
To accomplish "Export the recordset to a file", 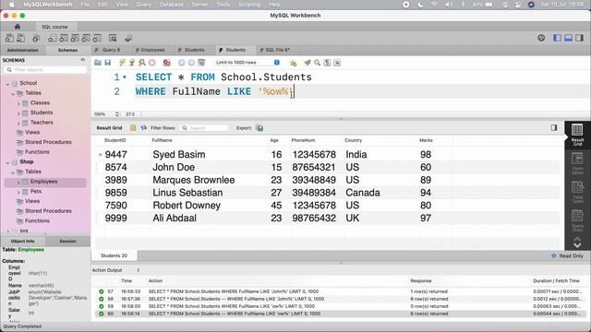I will 259,128.
